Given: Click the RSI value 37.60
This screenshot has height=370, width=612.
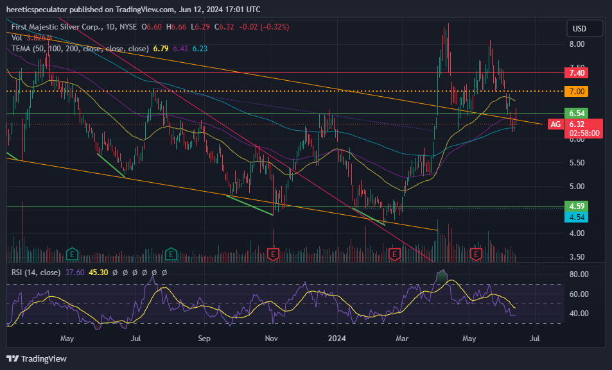Looking at the screenshot, I should coord(74,273).
